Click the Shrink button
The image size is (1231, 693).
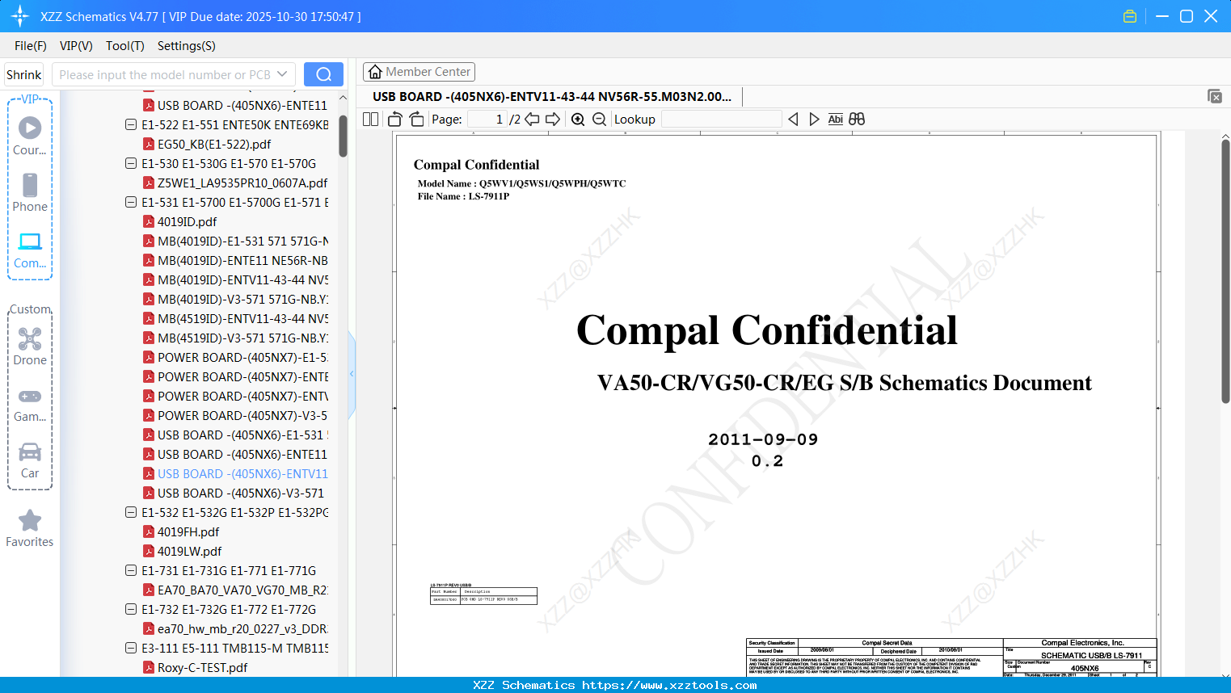(x=24, y=74)
